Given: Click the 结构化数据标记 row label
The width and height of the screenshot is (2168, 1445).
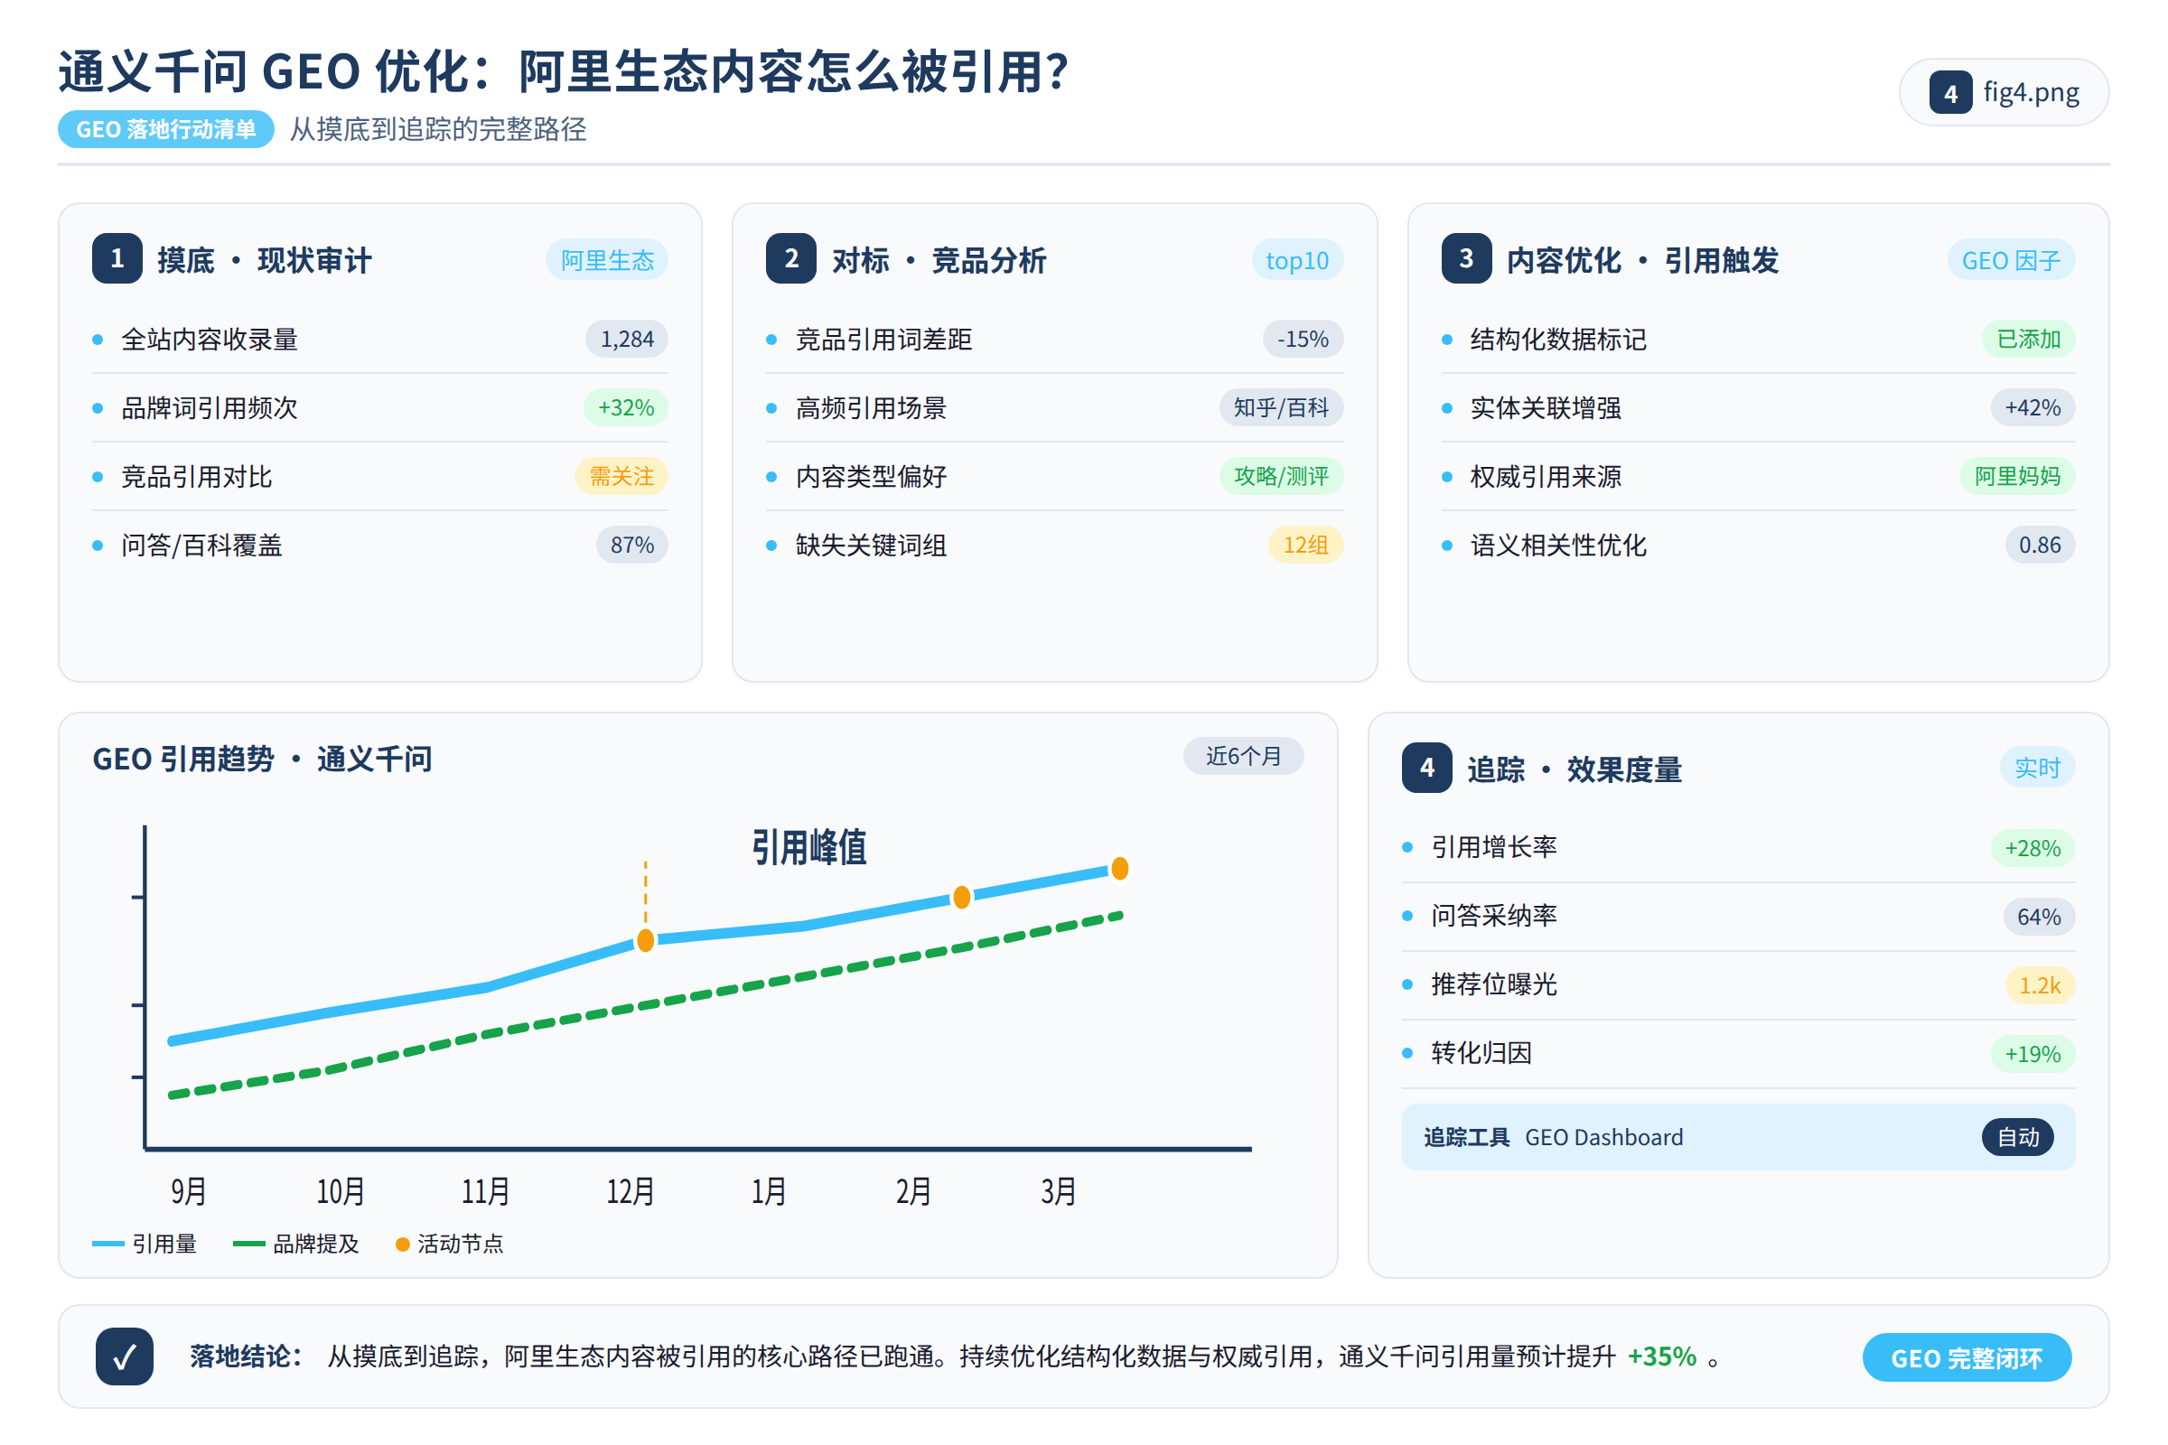Looking at the screenshot, I should (1559, 340).
